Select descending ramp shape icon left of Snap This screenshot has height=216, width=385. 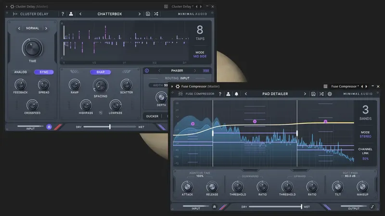coord(74,72)
